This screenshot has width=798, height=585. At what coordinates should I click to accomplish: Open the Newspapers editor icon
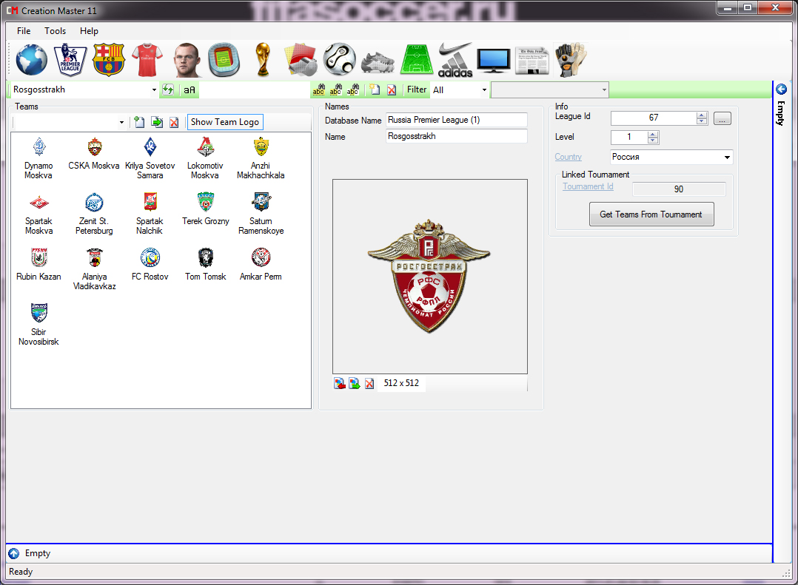[x=532, y=61]
